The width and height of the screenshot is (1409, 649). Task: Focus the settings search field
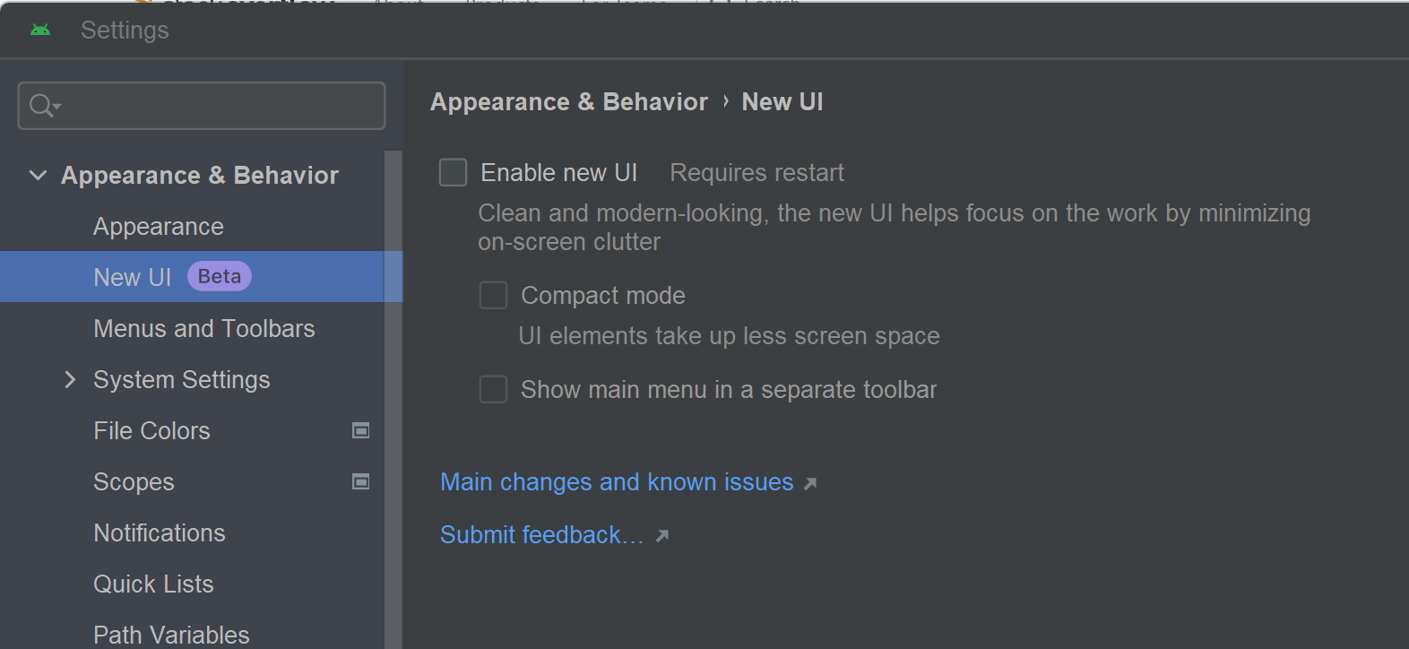[215, 106]
